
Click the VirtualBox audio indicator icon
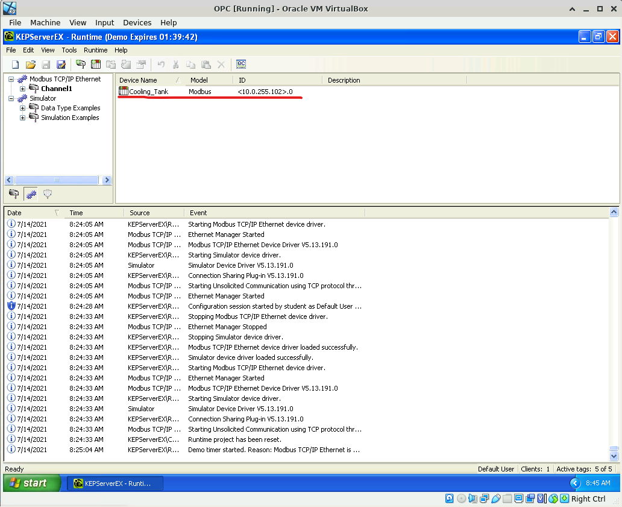[473, 499]
